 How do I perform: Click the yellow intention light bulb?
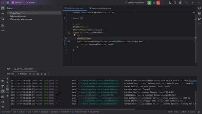point(75,35)
